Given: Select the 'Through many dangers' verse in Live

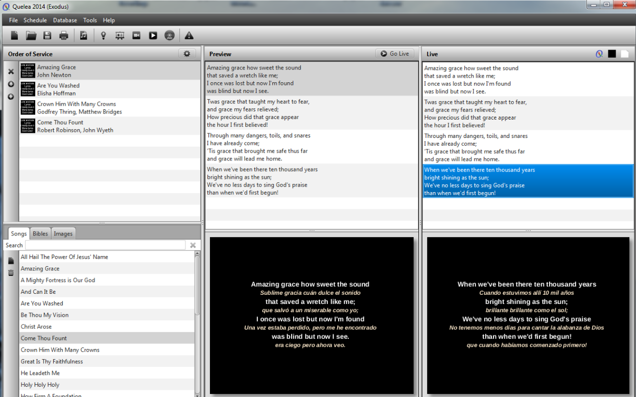Looking at the screenshot, I should point(528,148).
